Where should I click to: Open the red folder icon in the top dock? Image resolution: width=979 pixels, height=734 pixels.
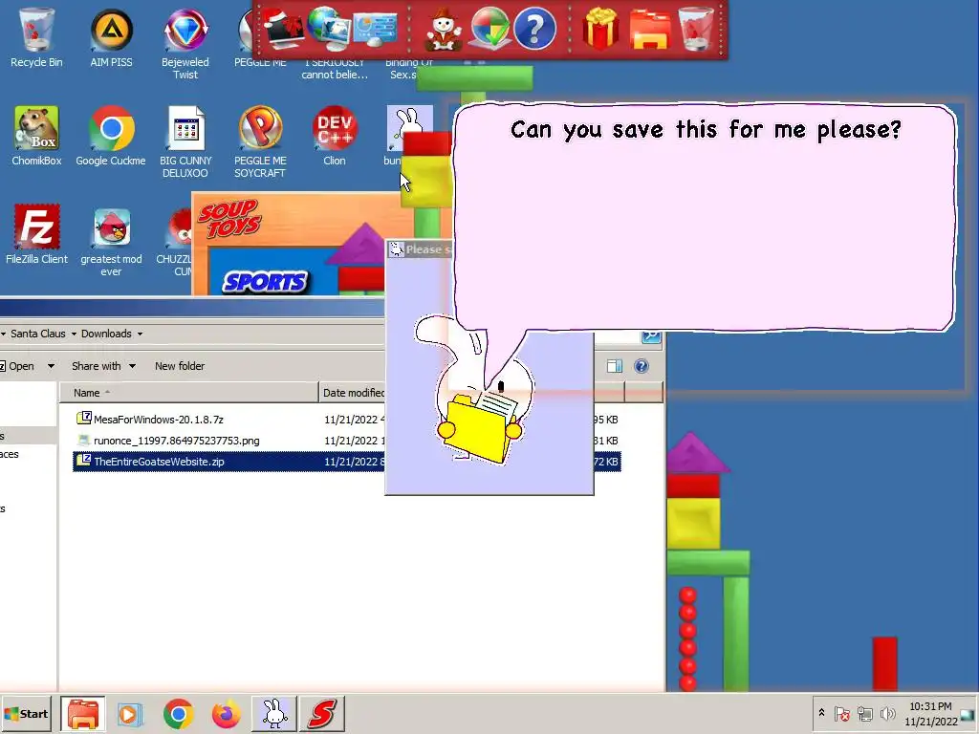(x=649, y=29)
